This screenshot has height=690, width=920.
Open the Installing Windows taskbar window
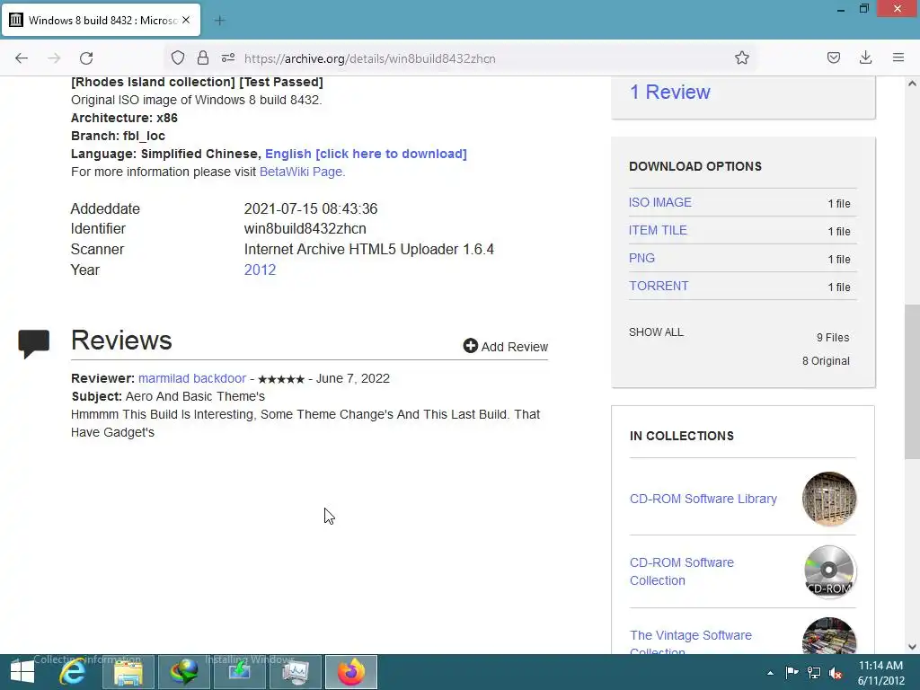pos(240,672)
